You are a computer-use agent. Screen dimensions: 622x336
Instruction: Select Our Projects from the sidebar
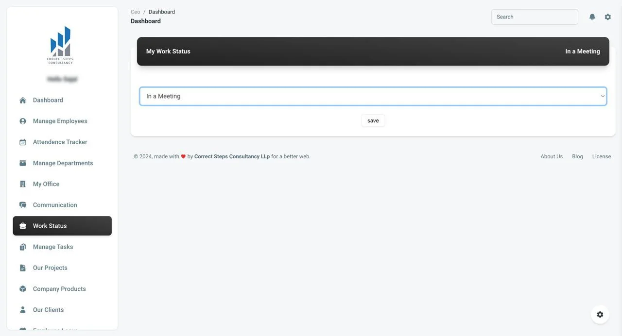click(x=50, y=268)
